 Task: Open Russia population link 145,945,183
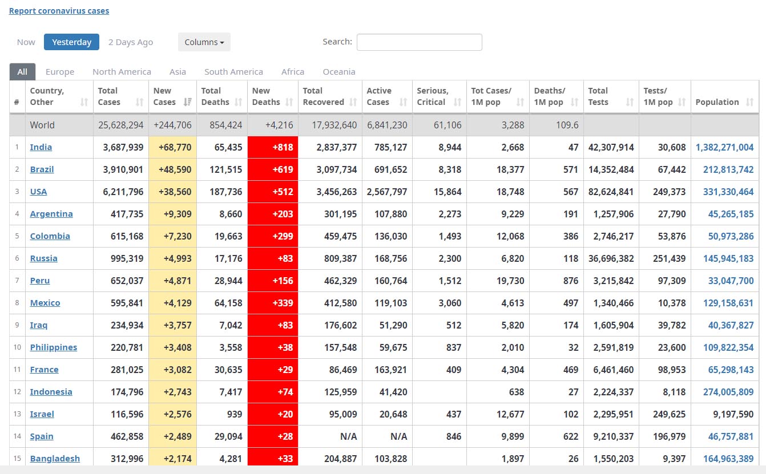pos(728,258)
